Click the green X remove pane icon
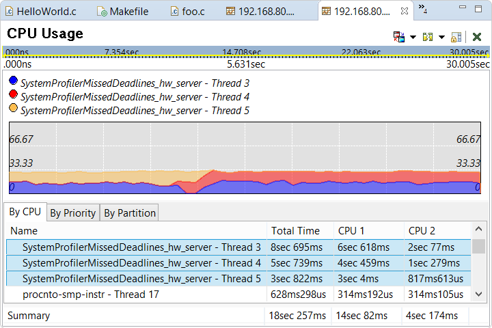This screenshot has width=492, height=328. (477, 37)
